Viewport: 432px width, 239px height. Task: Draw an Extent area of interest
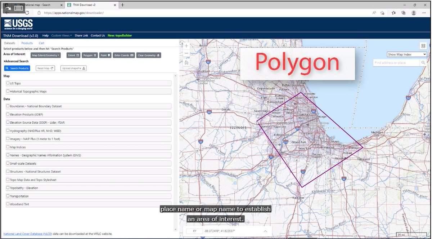[x=73, y=55]
